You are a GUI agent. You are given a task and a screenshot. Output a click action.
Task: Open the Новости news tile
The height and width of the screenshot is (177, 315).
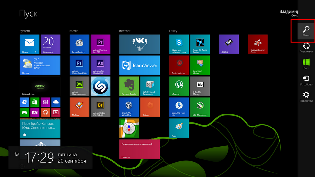(140, 149)
